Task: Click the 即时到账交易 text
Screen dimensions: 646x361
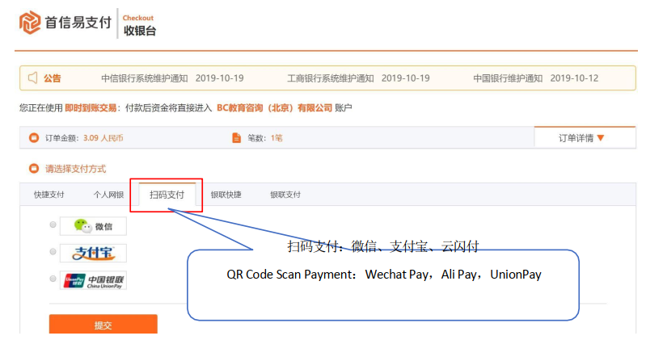Action: click(91, 108)
